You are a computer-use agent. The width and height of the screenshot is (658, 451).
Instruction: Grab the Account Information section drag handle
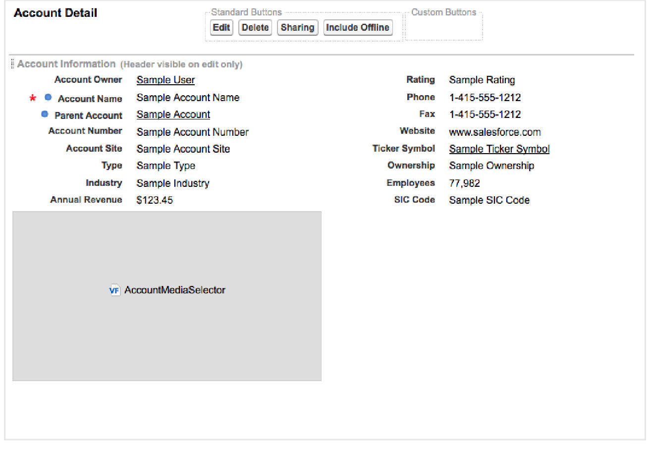tap(12, 64)
